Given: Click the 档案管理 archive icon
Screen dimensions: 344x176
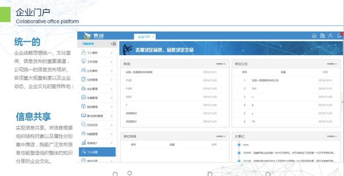Looking at the screenshot, I should click(x=83, y=133).
